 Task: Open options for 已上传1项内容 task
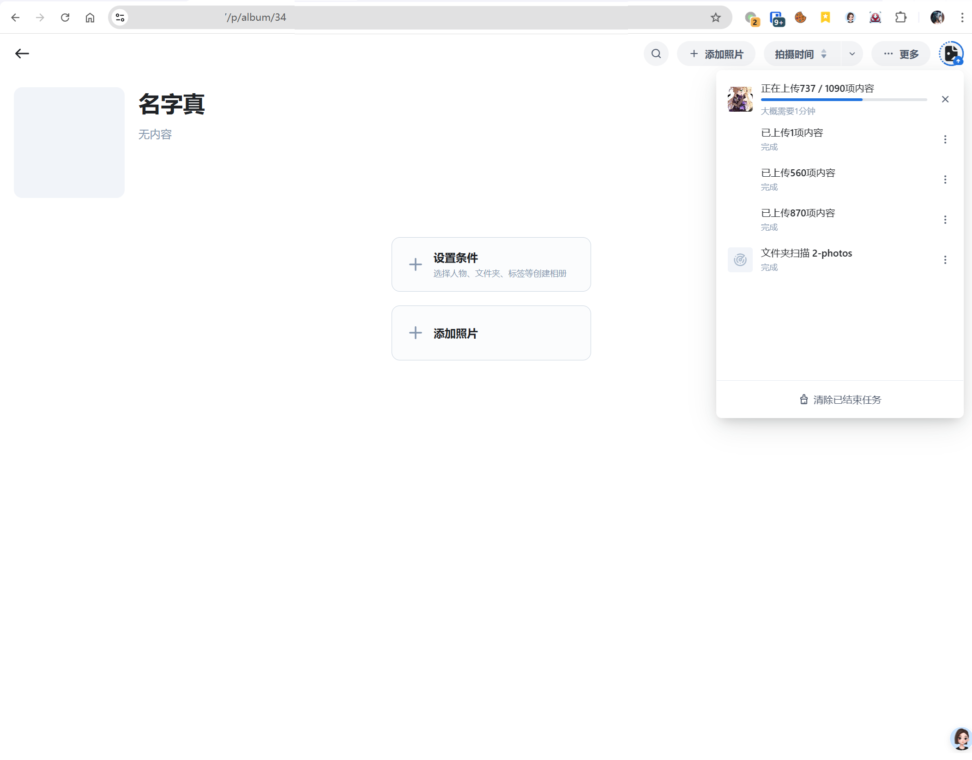click(x=945, y=139)
